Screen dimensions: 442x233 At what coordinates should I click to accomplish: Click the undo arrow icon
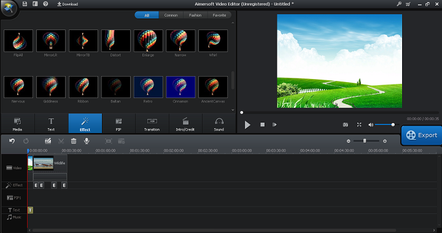pyautogui.click(x=12, y=141)
